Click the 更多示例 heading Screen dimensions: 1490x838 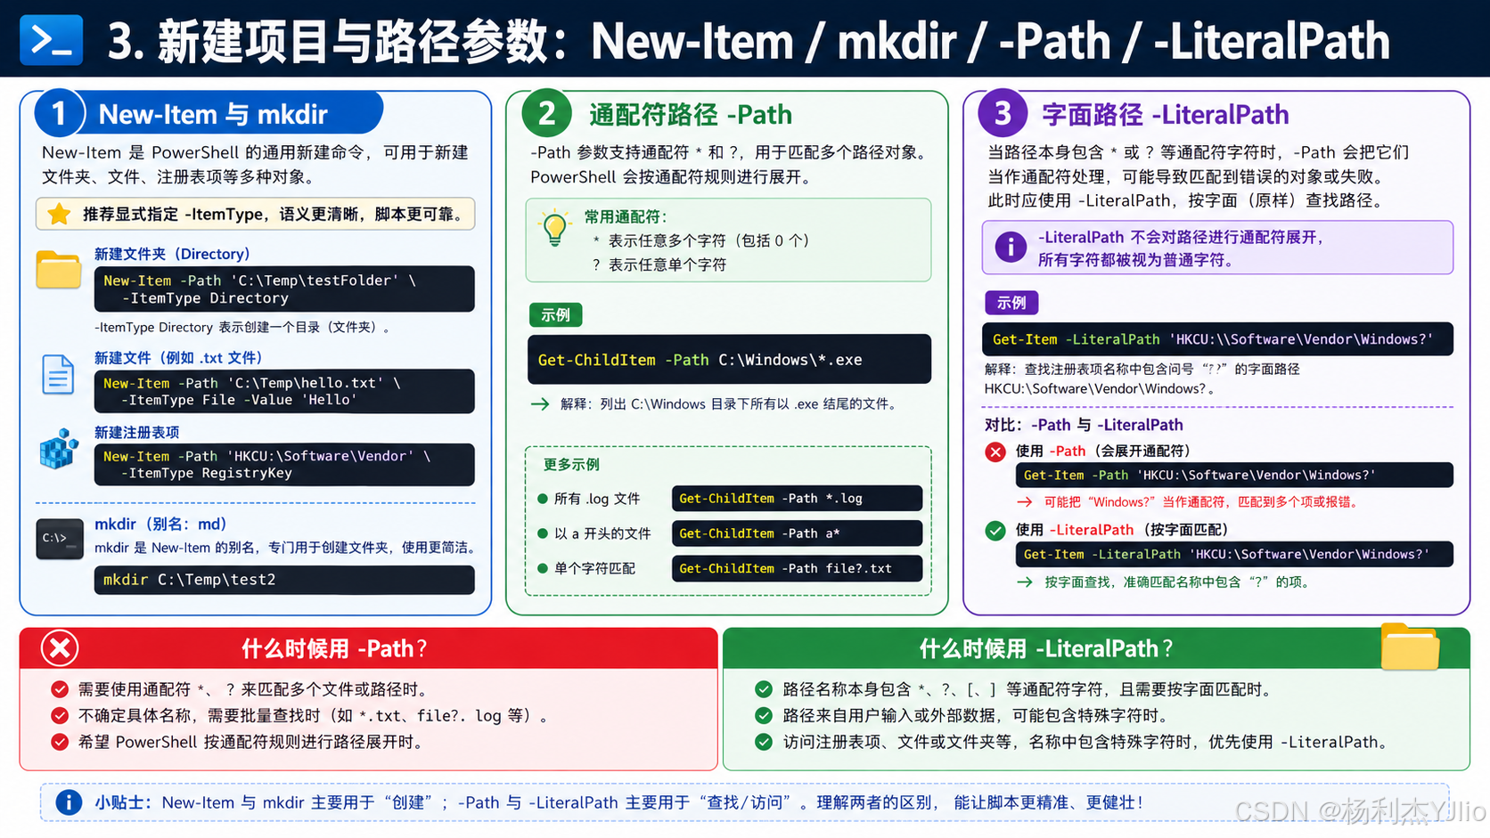click(x=571, y=465)
